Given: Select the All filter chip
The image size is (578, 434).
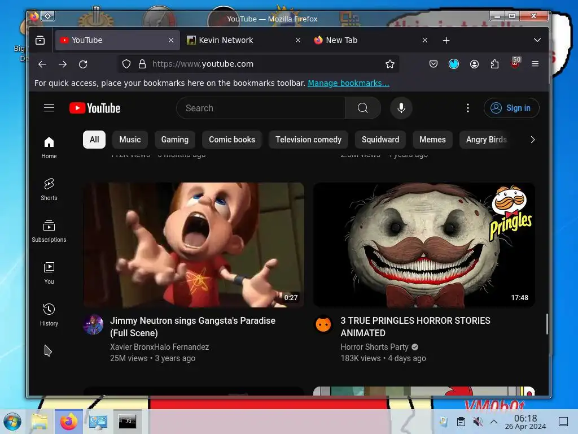Looking at the screenshot, I should coord(94,140).
